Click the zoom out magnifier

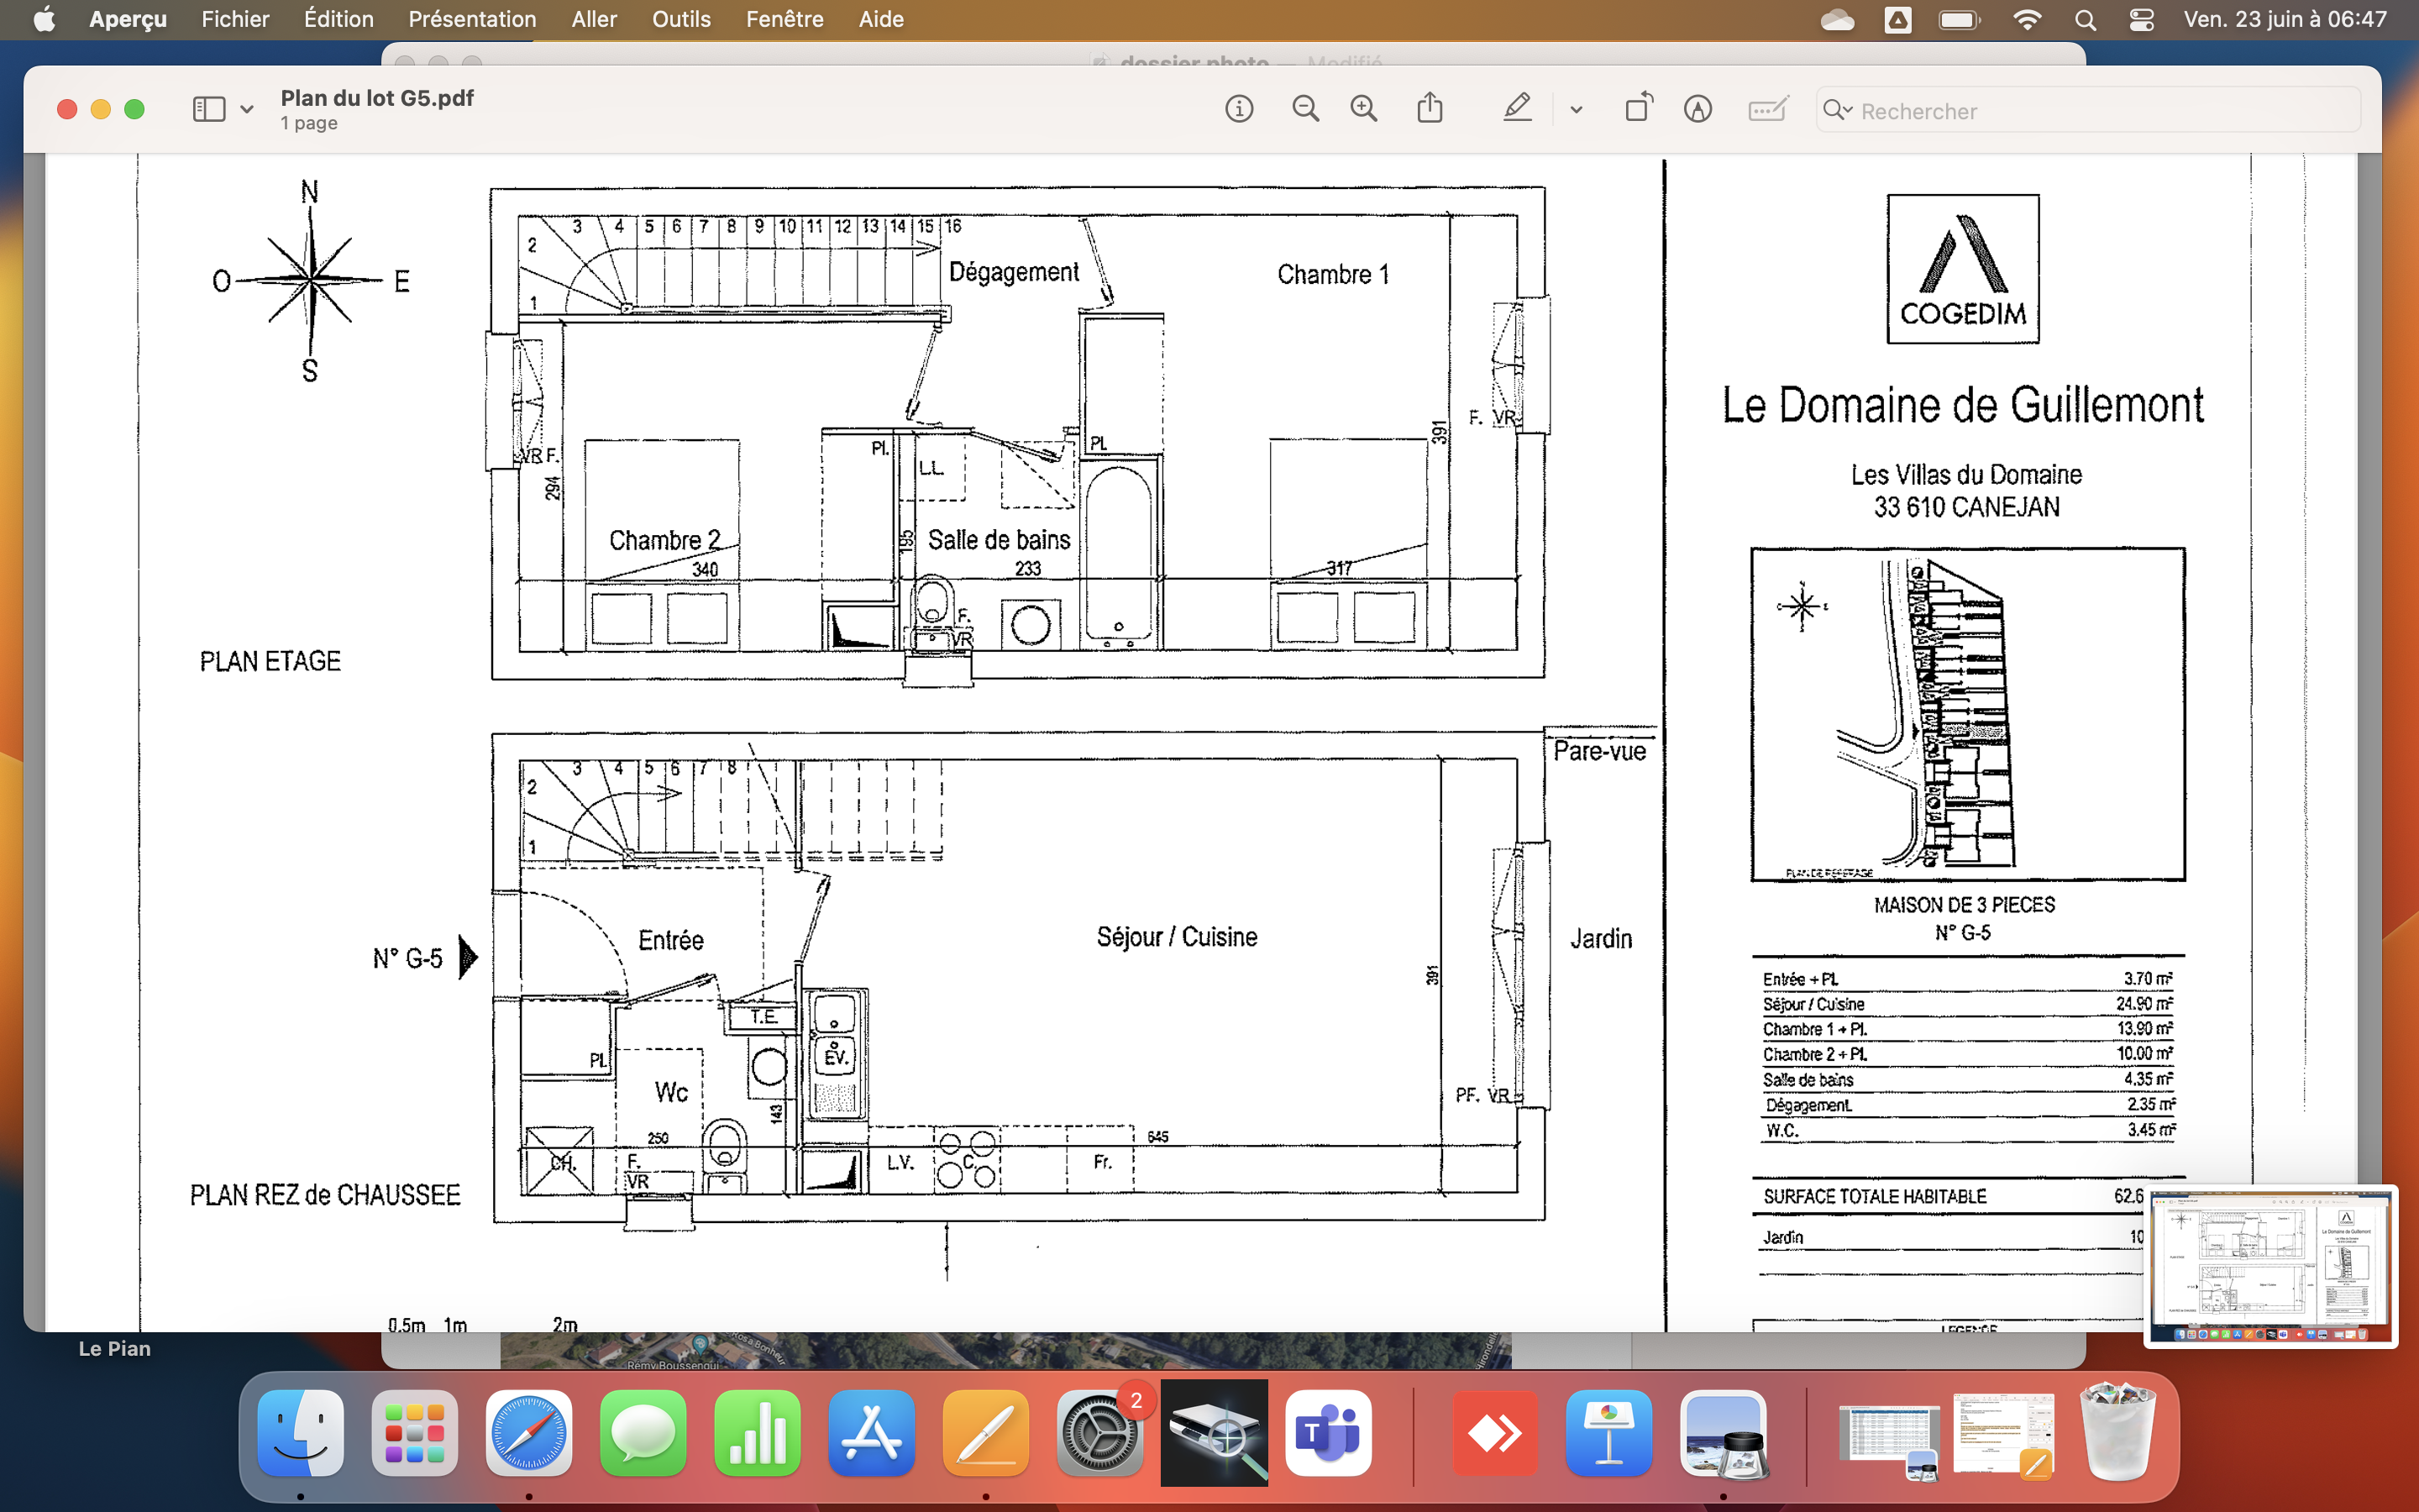tap(1305, 109)
